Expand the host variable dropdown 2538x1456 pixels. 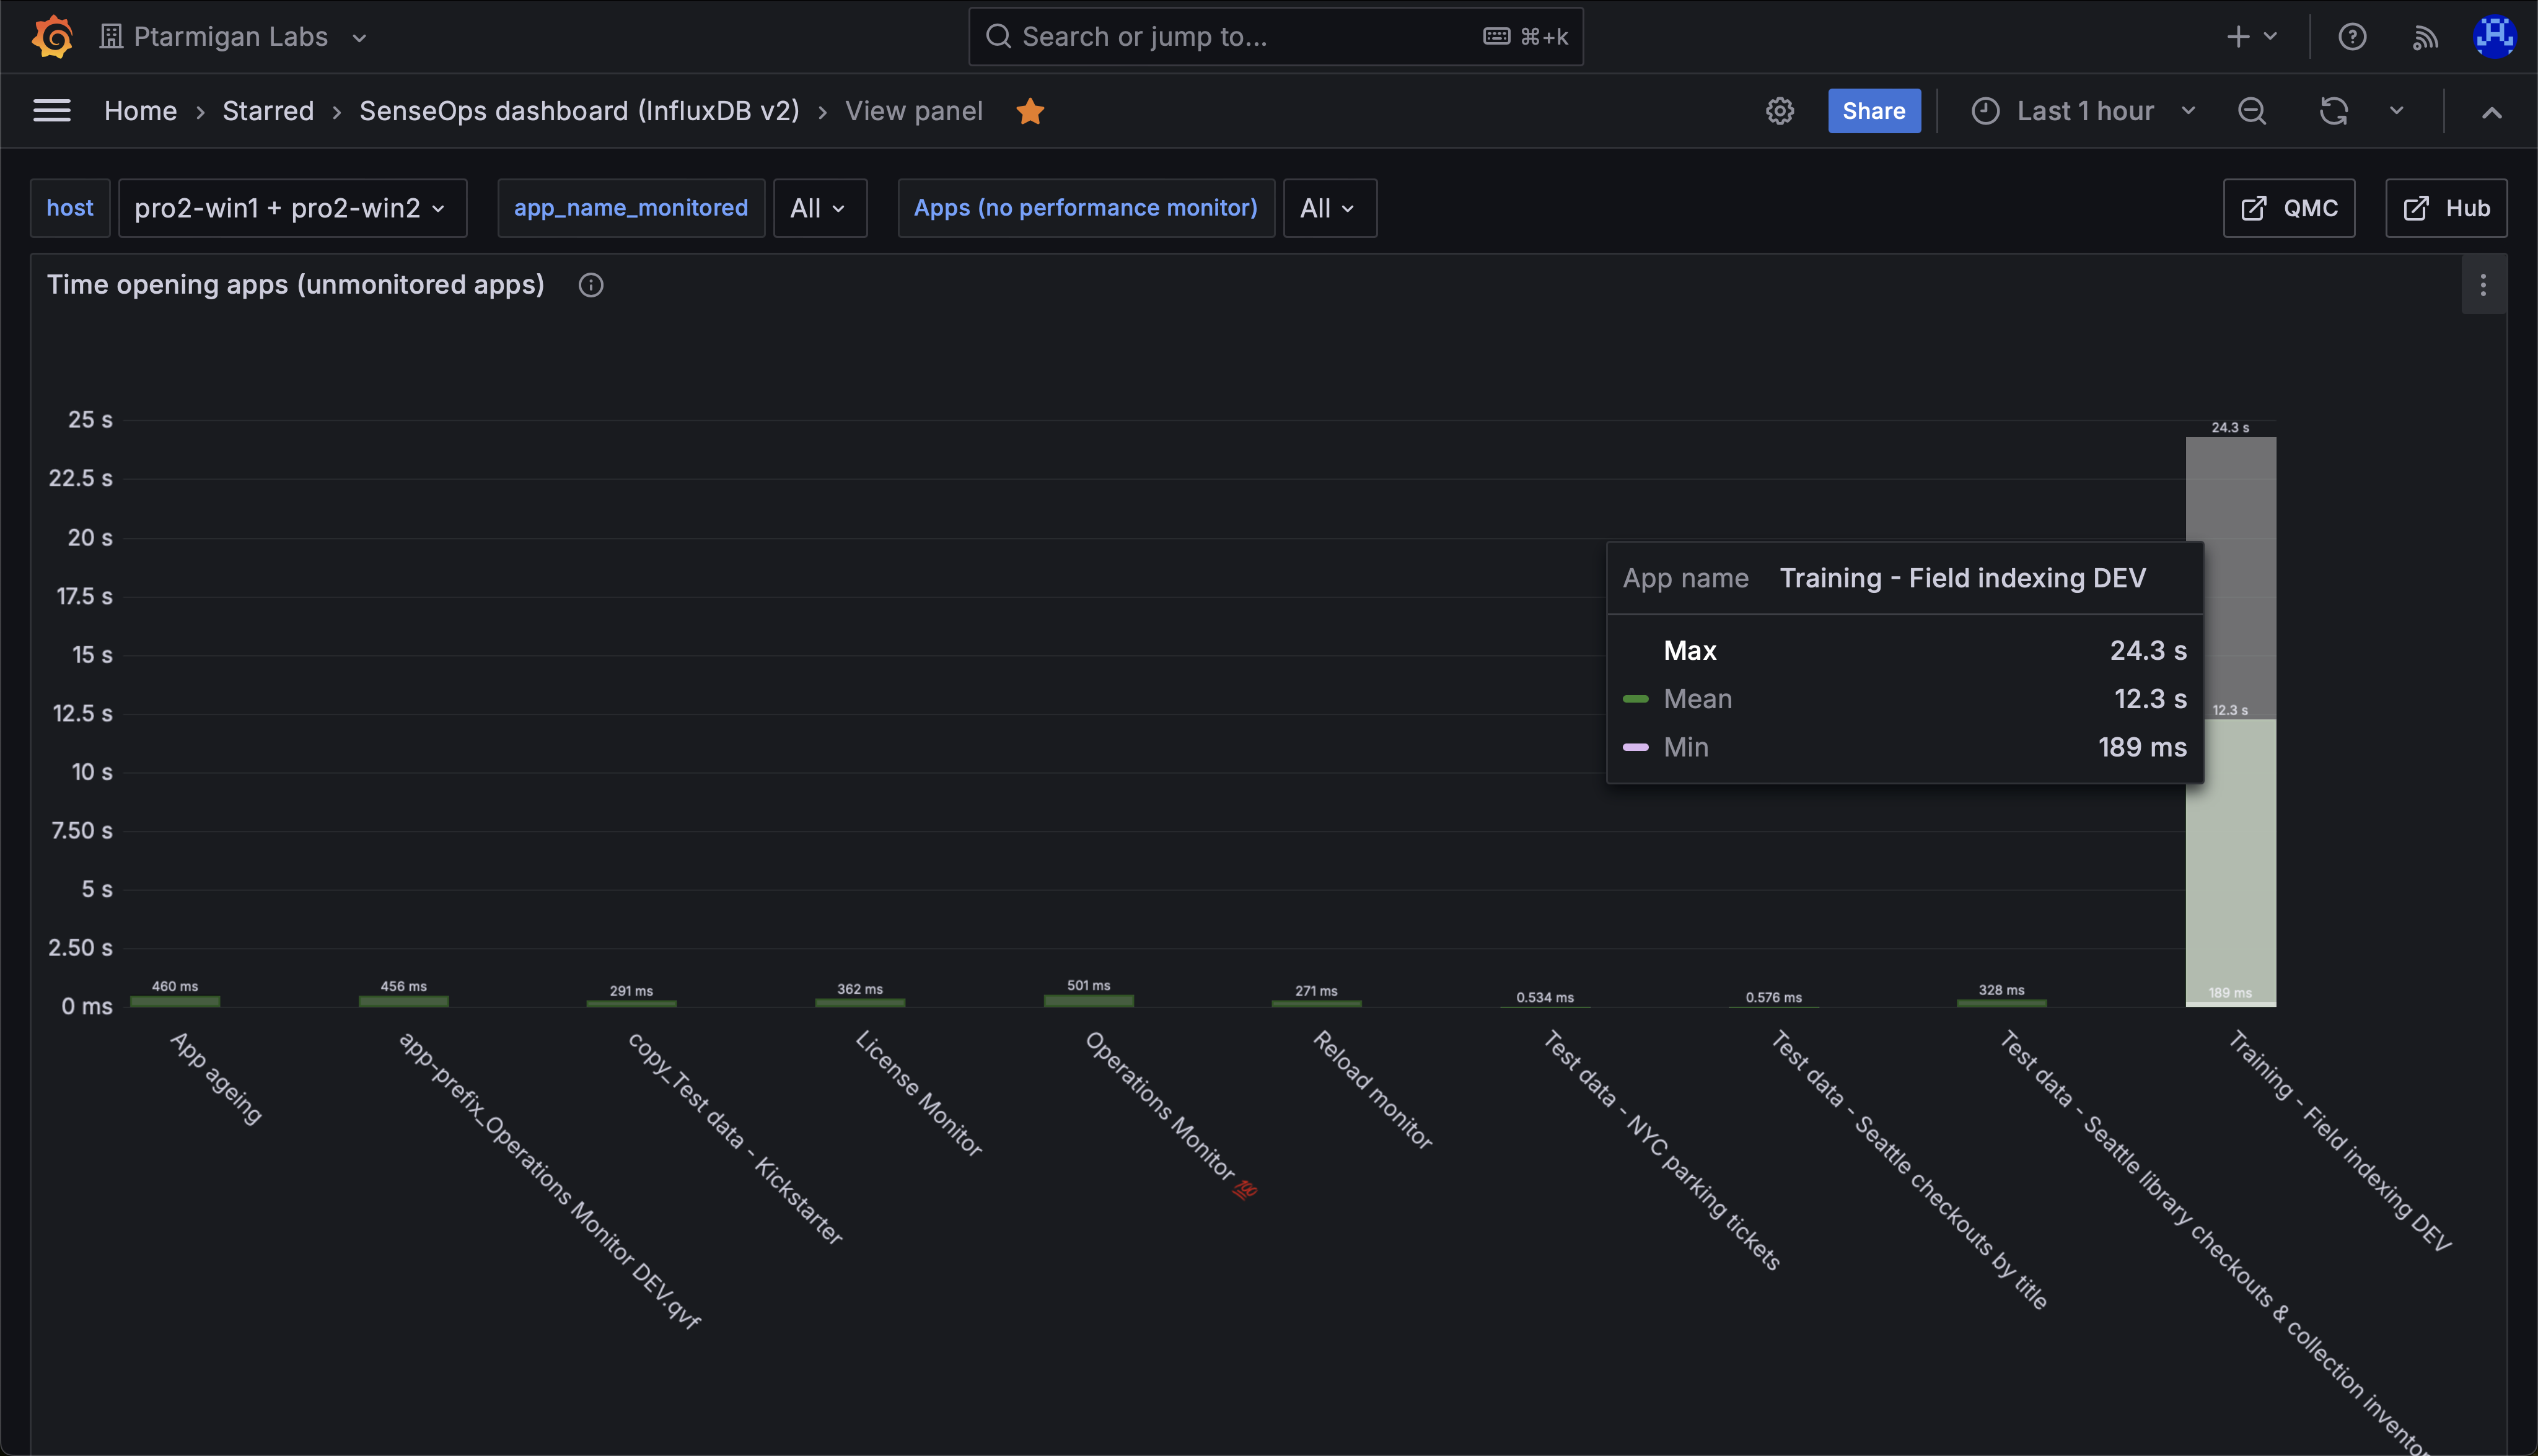(x=292, y=208)
